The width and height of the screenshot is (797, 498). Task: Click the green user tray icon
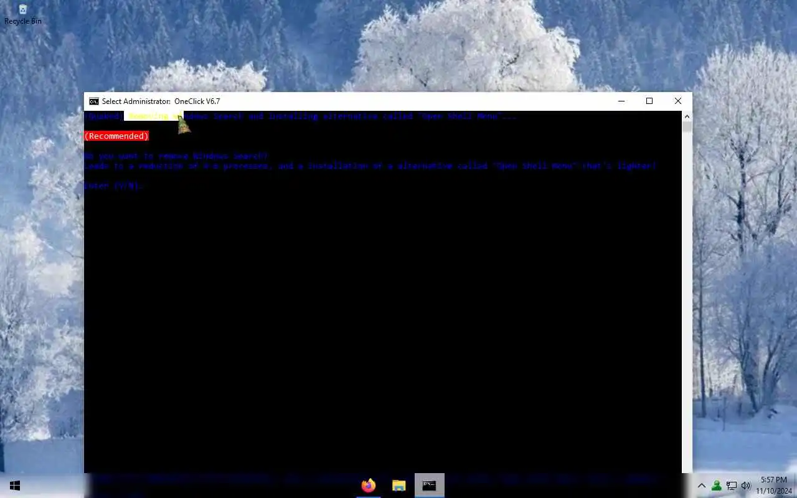pyautogui.click(x=717, y=486)
